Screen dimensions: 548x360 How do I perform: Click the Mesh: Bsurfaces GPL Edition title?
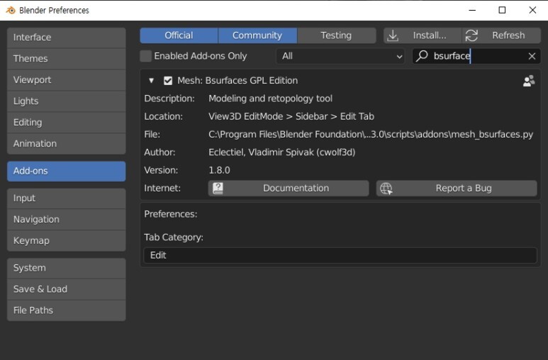pyautogui.click(x=237, y=81)
